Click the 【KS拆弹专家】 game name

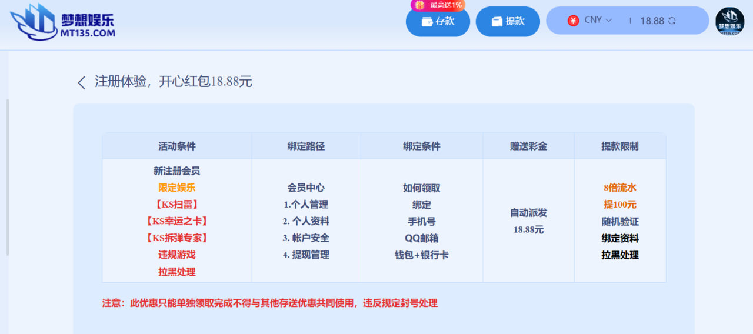click(x=176, y=238)
